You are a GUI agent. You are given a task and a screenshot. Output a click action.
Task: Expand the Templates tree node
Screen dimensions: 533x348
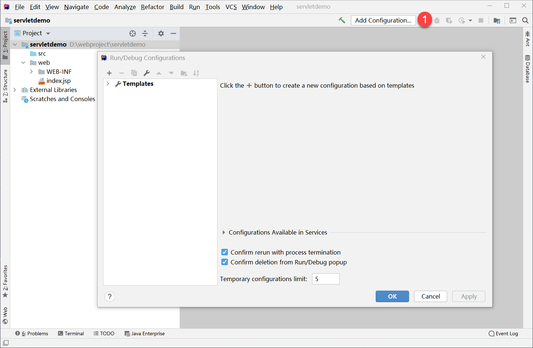[x=108, y=84]
